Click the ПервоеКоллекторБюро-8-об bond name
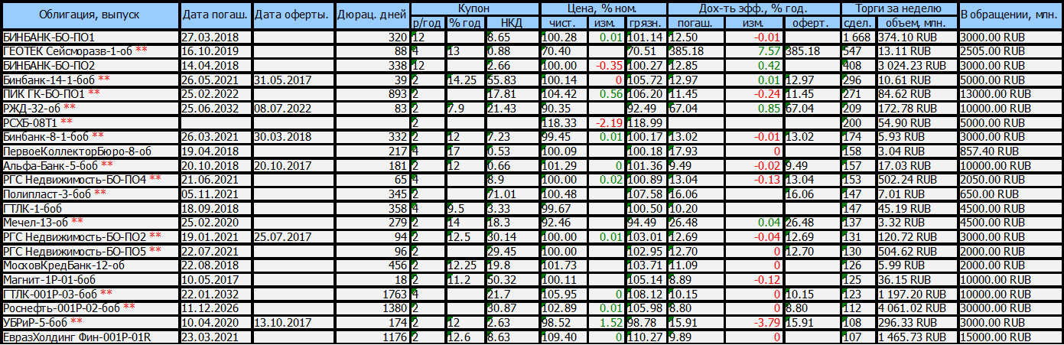 pos(77,151)
